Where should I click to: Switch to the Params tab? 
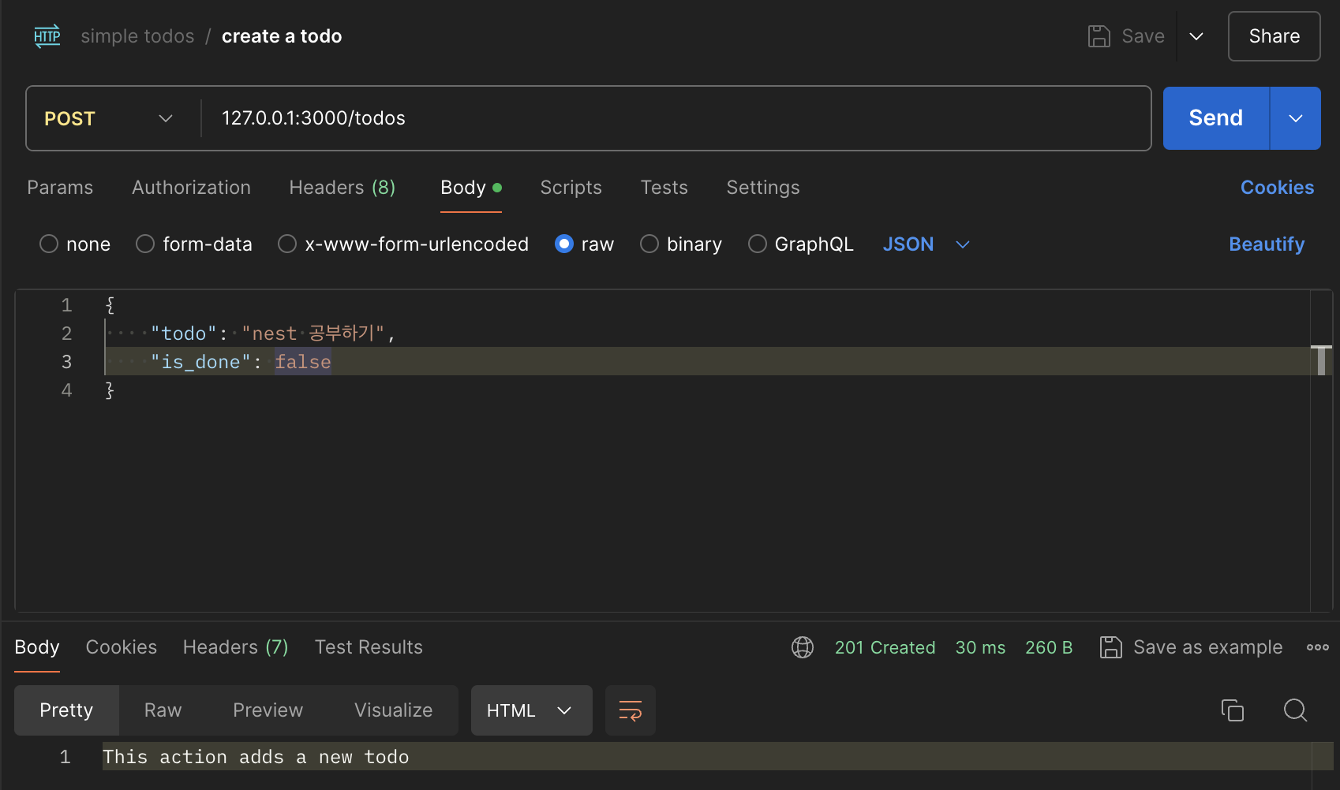click(60, 188)
